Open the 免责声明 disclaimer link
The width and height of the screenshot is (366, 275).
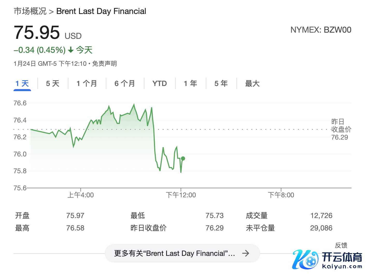105,63
